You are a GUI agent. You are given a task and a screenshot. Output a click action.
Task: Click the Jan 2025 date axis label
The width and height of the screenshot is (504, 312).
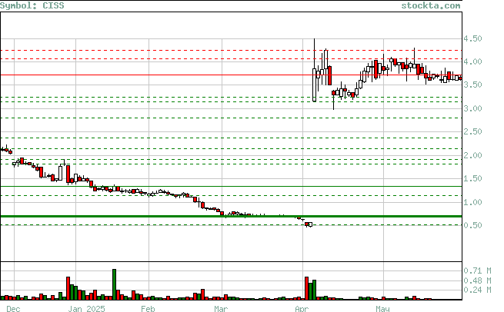tap(86, 309)
